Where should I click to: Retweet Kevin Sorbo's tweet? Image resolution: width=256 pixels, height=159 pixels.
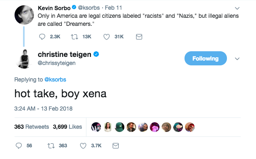74,37
